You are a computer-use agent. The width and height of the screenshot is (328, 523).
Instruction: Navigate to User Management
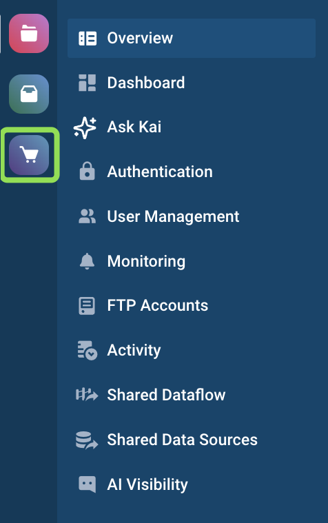(173, 216)
